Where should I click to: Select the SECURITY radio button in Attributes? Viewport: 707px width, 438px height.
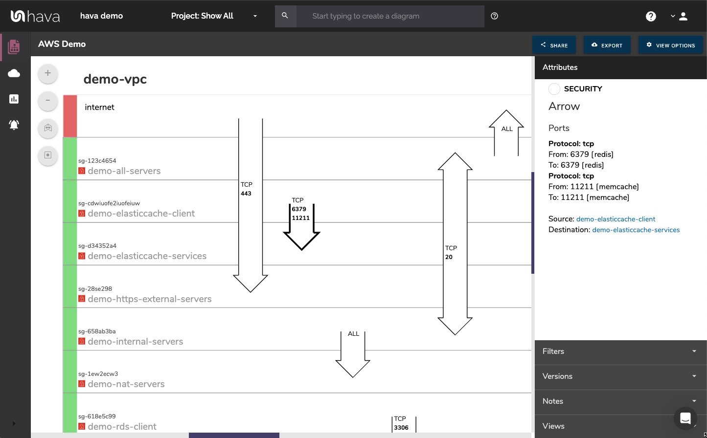(x=554, y=88)
